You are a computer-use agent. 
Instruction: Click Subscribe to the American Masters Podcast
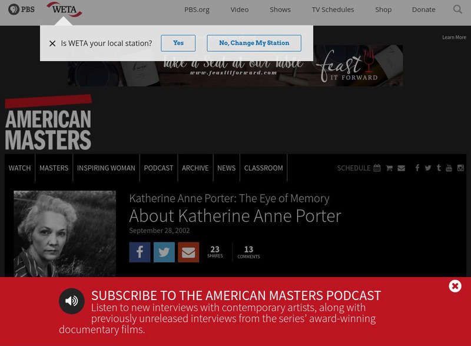tap(236, 295)
